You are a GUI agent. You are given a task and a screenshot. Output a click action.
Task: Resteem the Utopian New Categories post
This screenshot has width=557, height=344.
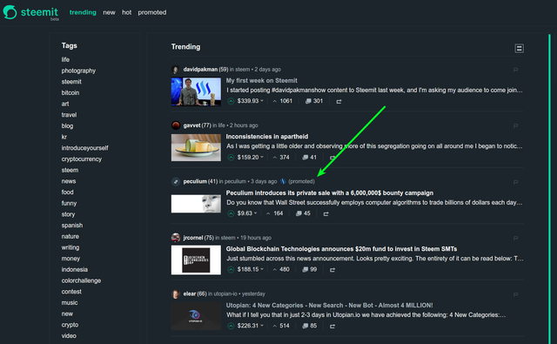point(332,327)
